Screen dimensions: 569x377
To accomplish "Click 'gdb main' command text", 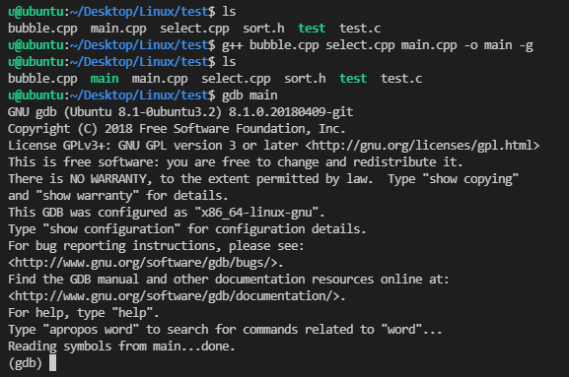I will pos(249,95).
